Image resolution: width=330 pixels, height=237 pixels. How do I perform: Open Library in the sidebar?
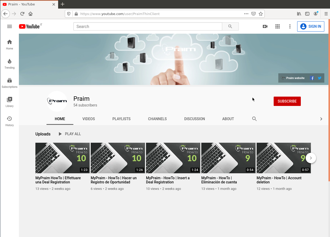coord(10,102)
